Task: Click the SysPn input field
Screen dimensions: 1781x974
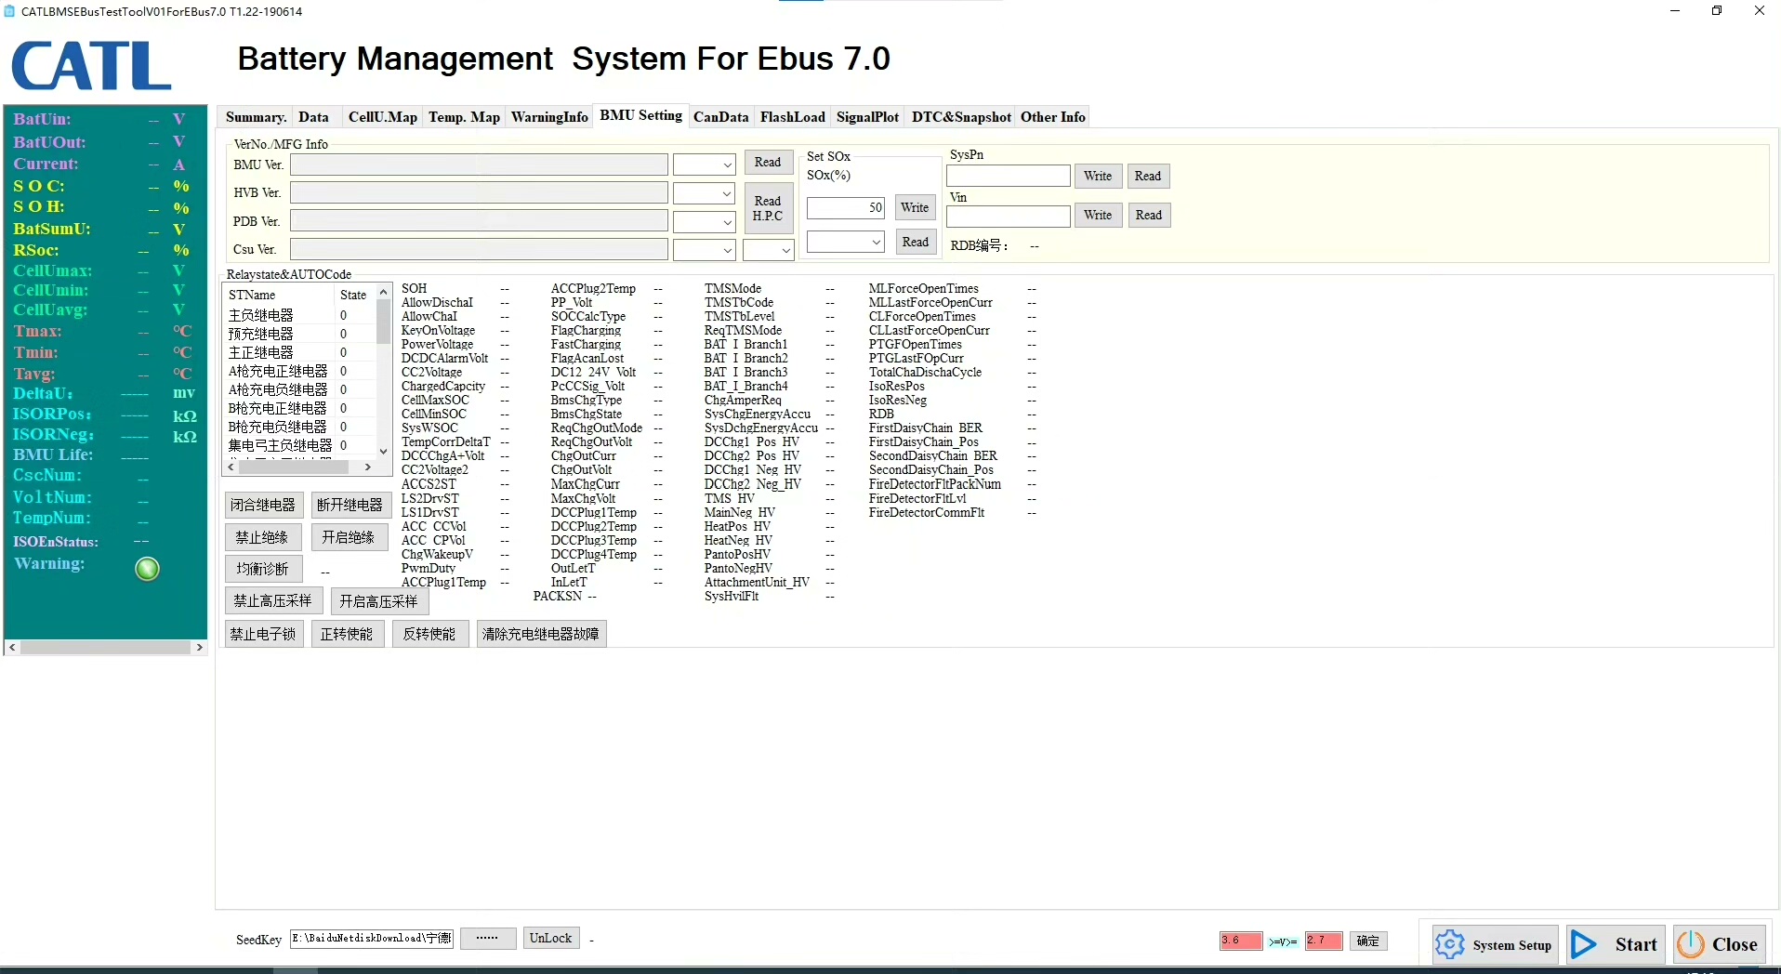Action: coord(1009,177)
